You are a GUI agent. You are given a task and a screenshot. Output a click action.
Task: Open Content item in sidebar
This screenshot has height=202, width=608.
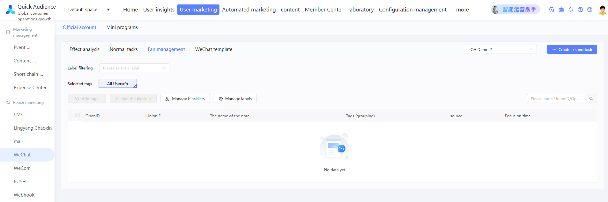tap(25, 61)
